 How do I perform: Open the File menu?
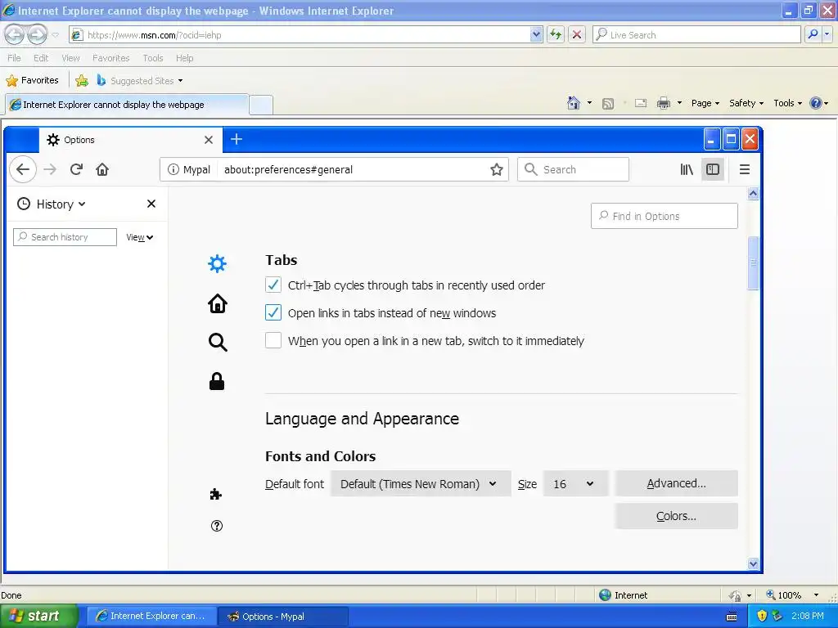(x=15, y=58)
